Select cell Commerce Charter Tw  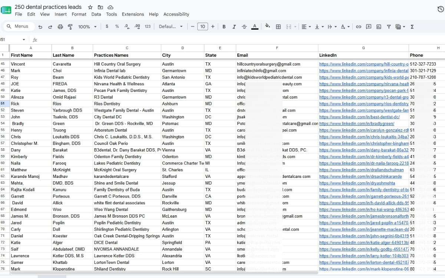[182, 163]
